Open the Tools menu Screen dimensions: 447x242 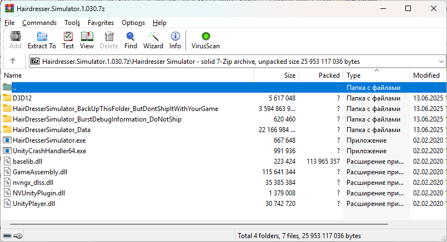[72, 23]
